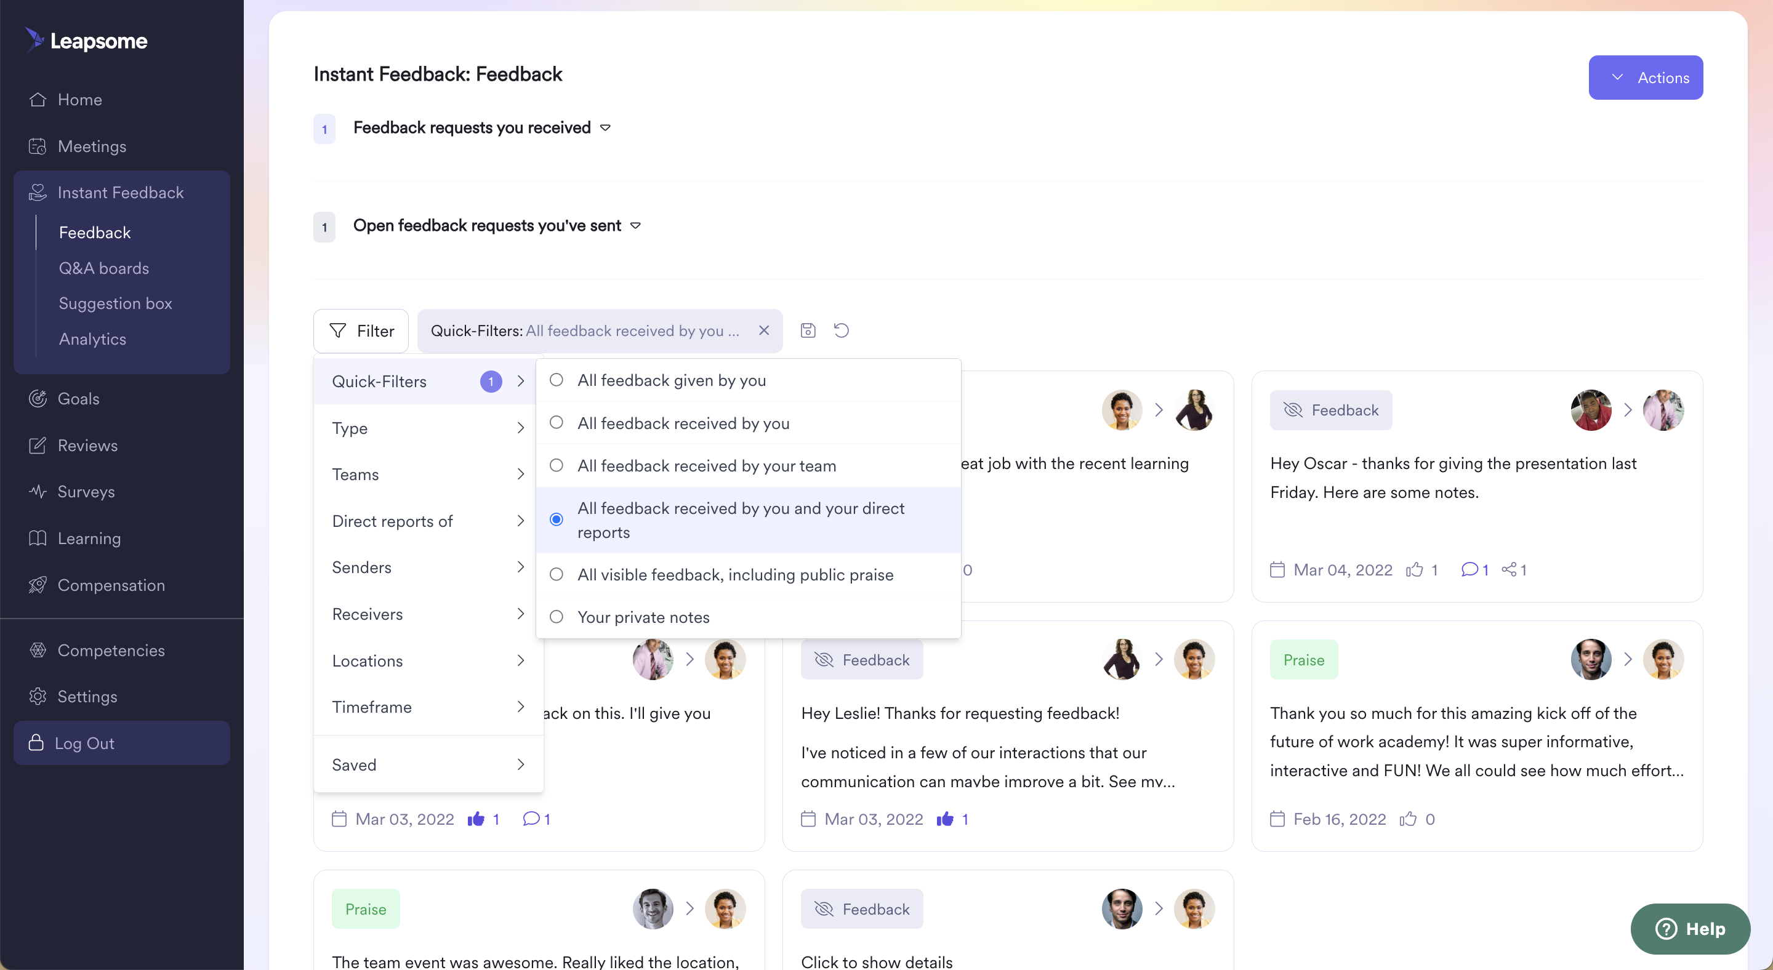Click thumbs-up on Feb 16, 2022 praise
The width and height of the screenshot is (1773, 970).
click(1408, 819)
